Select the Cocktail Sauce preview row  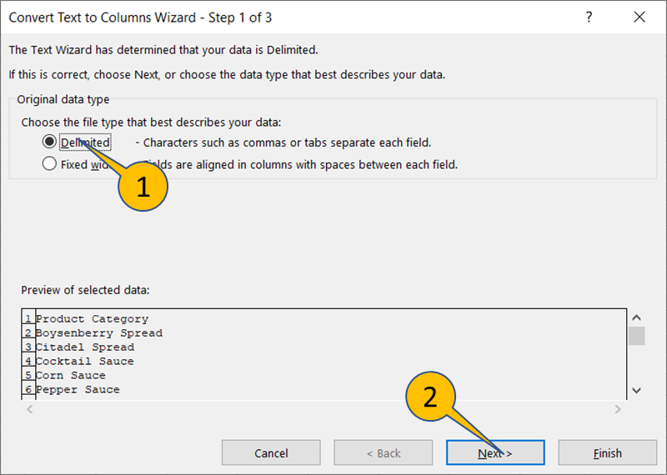(84, 362)
